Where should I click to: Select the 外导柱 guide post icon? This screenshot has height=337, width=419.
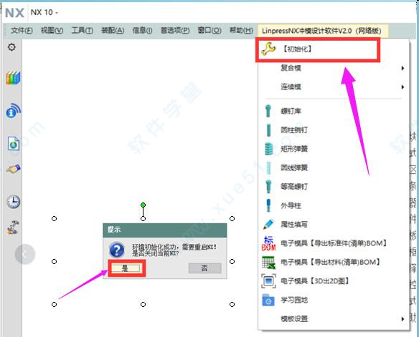268,205
